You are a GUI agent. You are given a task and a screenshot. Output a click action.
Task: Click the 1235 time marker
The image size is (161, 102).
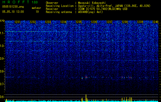tap(79, 22)
